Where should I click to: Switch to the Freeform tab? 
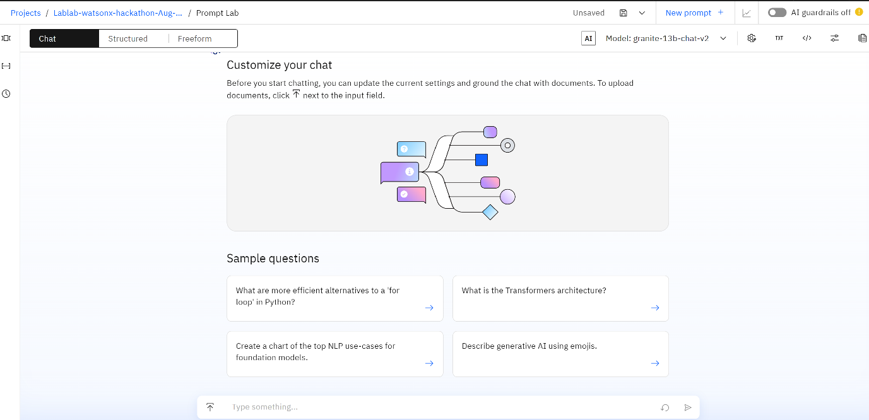(x=195, y=38)
